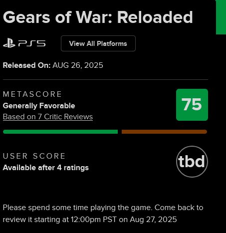Click the Aug 27, 2025 review start date
Image resolution: width=226 pixels, height=233 pixels.
click(153, 220)
